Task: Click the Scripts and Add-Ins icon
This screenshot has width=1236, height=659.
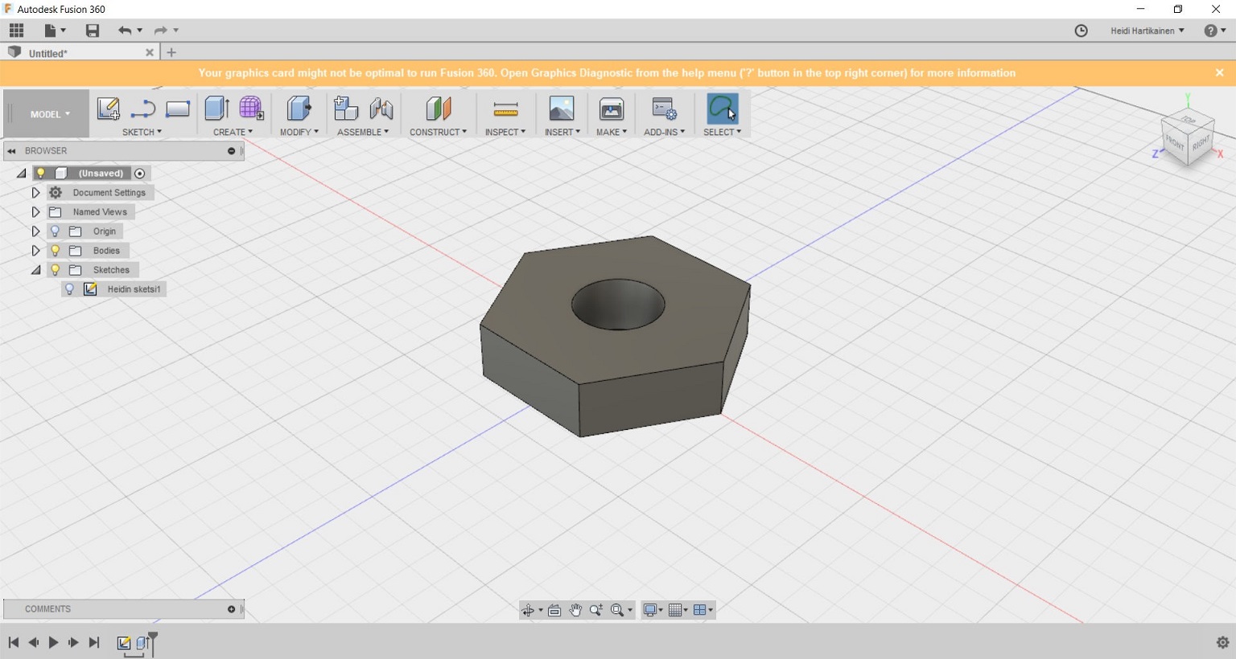Action: pos(665,108)
